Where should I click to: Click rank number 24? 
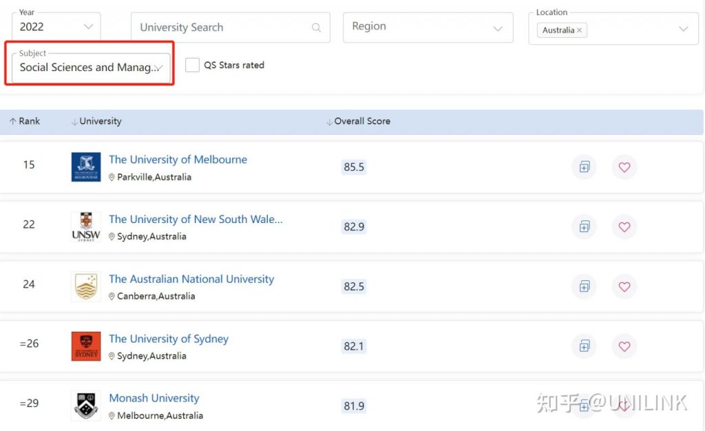coord(29,284)
